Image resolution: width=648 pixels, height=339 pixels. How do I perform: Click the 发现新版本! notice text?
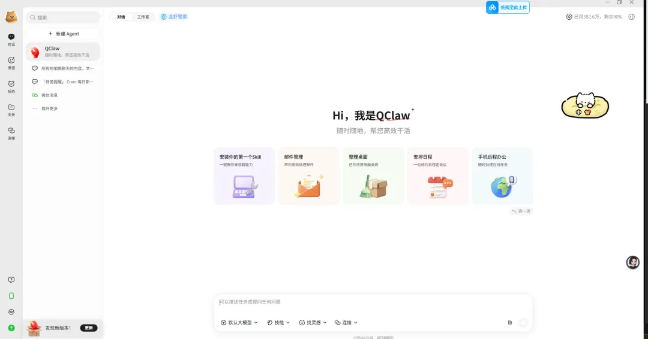click(x=58, y=328)
